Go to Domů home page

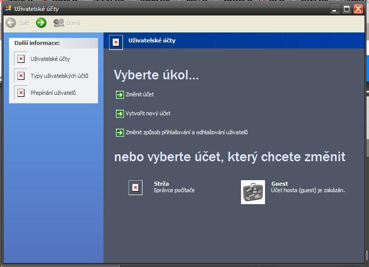pos(67,23)
